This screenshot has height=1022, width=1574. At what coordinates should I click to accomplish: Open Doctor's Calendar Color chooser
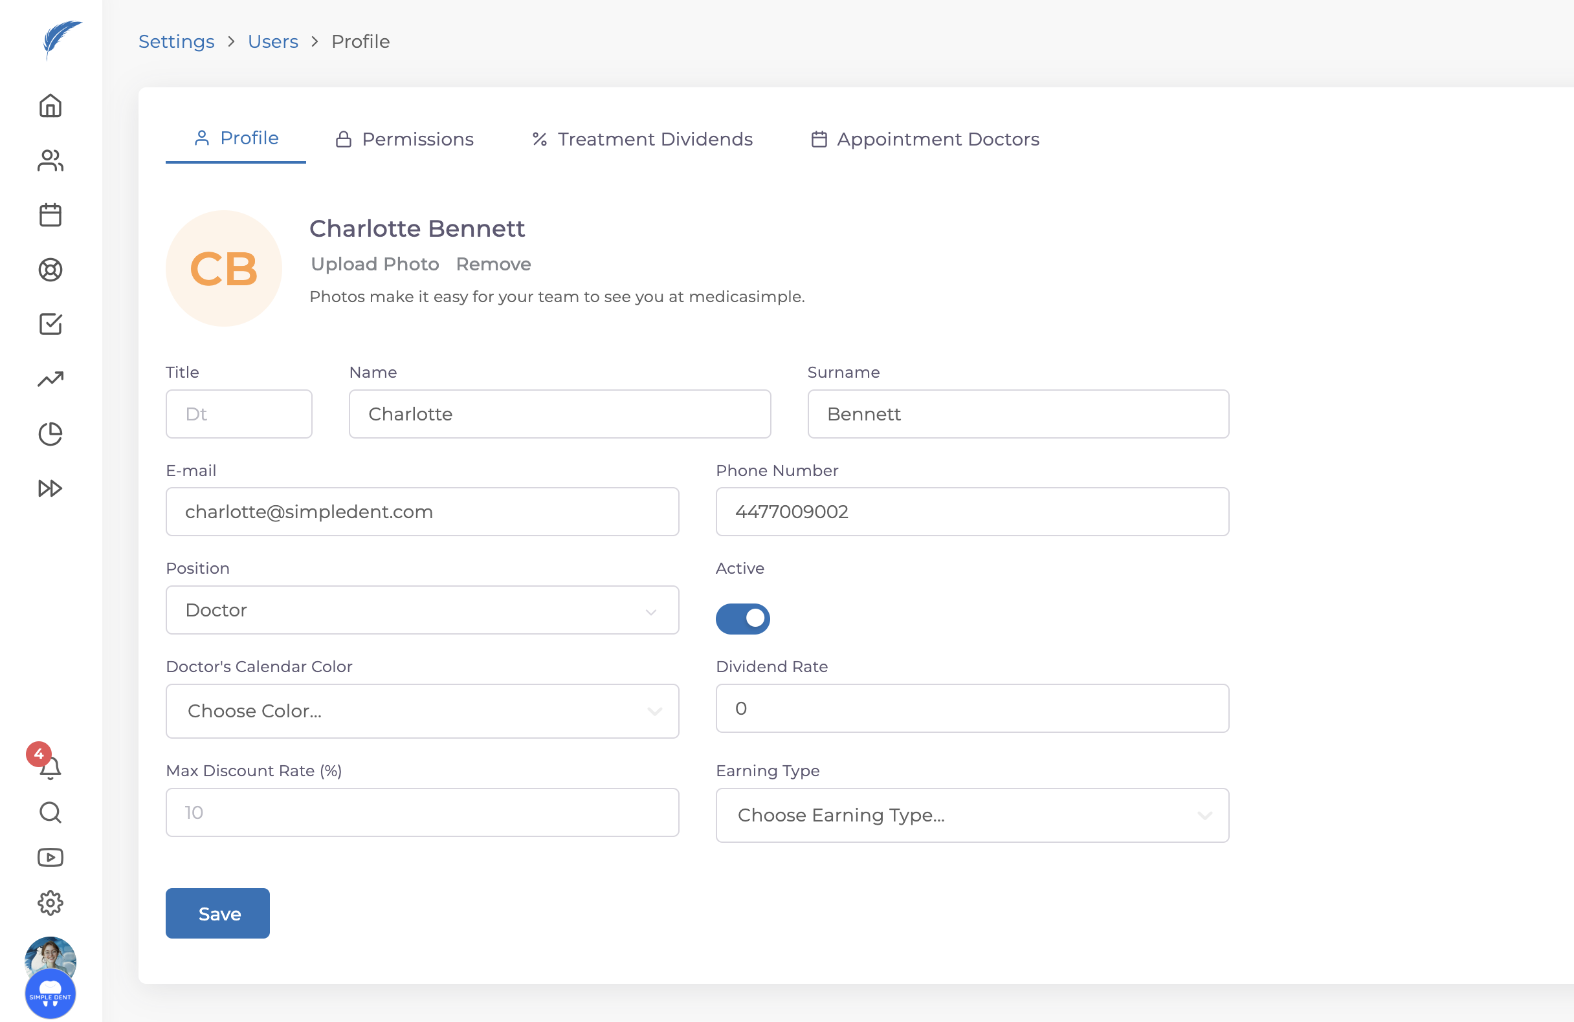coord(422,711)
